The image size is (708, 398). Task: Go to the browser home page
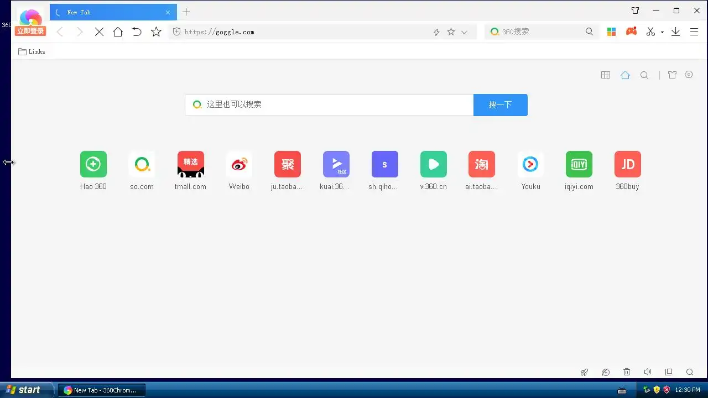pyautogui.click(x=118, y=32)
